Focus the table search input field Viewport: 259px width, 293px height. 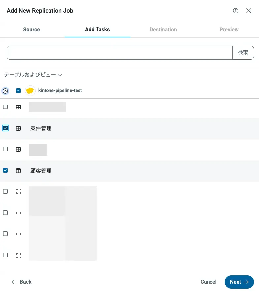click(119, 53)
